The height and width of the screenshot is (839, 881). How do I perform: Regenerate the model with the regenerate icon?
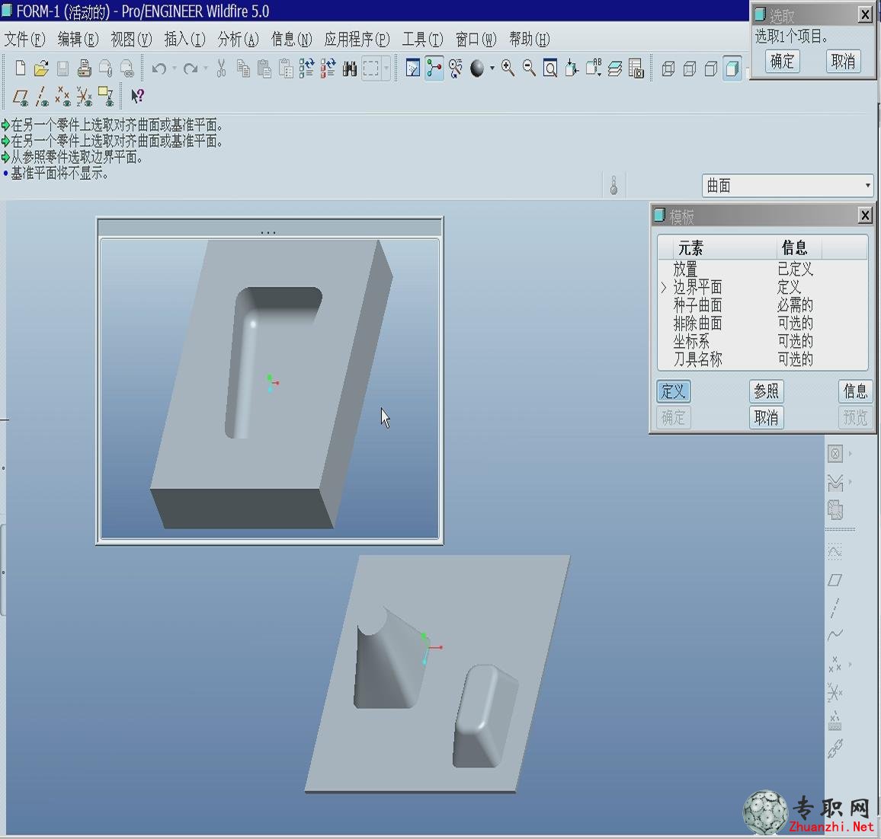(307, 69)
